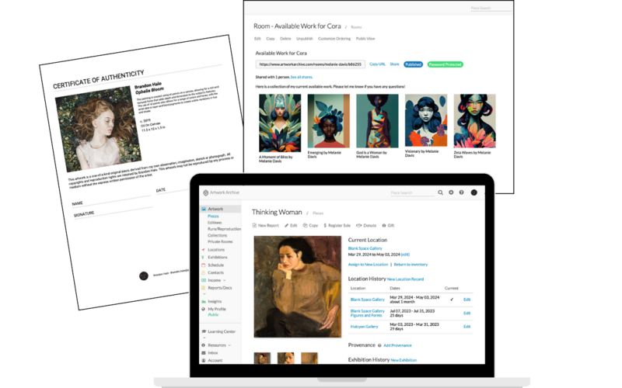Open the Visionary artwork thumbnail

[425, 120]
